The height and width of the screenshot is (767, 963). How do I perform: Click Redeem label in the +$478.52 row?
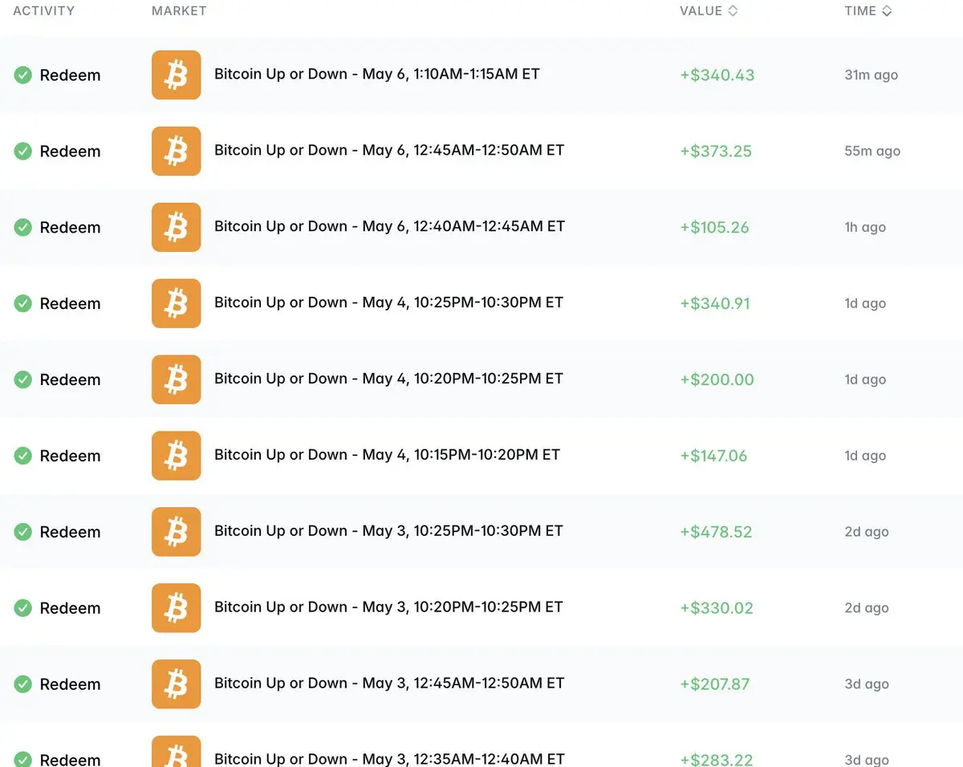(71, 533)
